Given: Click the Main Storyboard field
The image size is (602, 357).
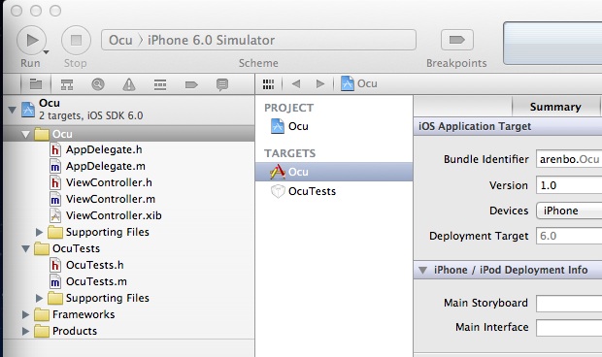Looking at the screenshot, I should coord(569,304).
